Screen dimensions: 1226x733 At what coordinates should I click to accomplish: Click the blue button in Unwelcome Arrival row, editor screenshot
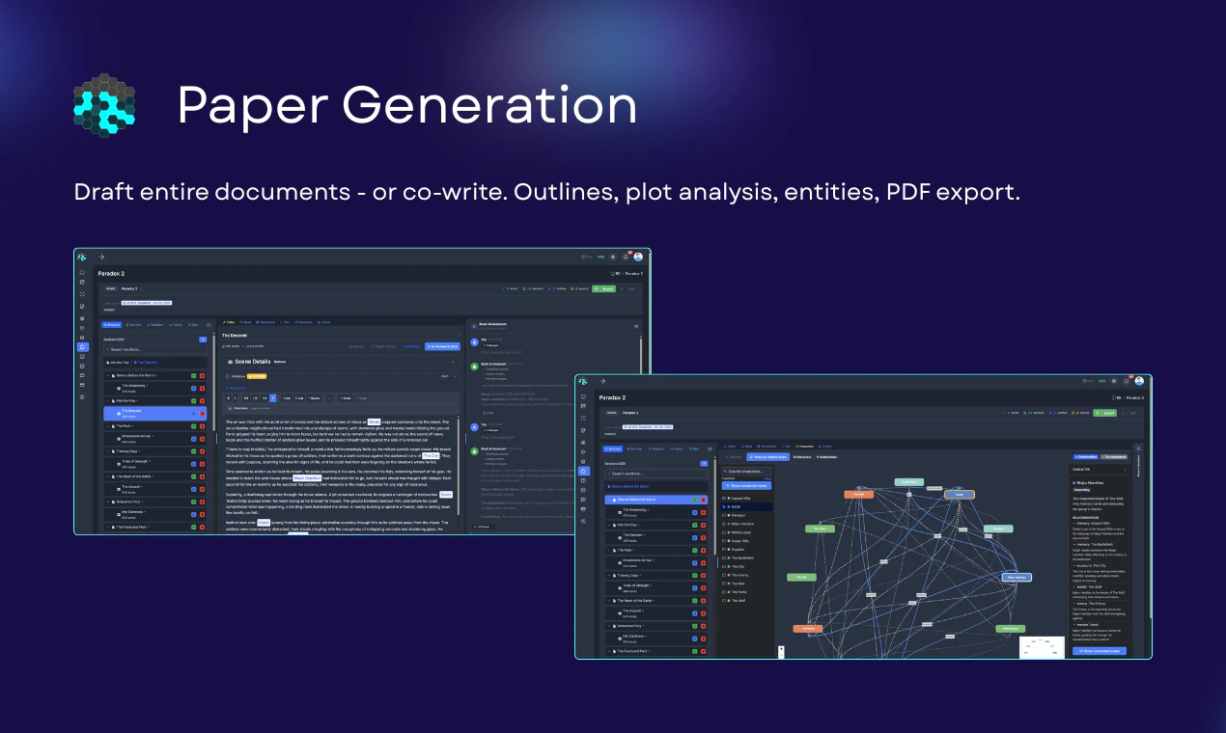click(193, 439)
